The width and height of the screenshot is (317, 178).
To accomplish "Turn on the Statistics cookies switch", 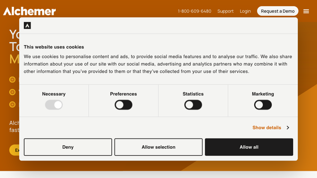I will (193, 105).
